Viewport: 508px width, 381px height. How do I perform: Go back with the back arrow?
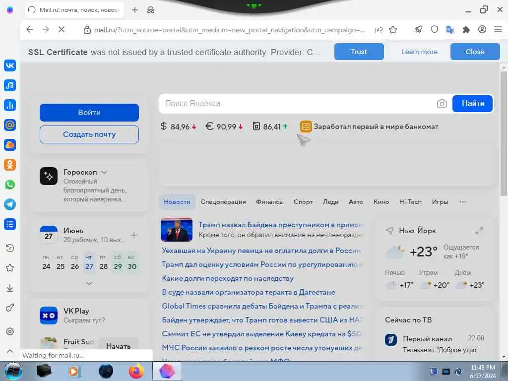coord(30,29)
